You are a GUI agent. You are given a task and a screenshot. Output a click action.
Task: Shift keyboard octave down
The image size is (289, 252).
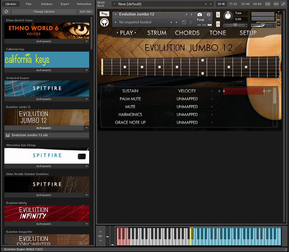coord(101,240)
